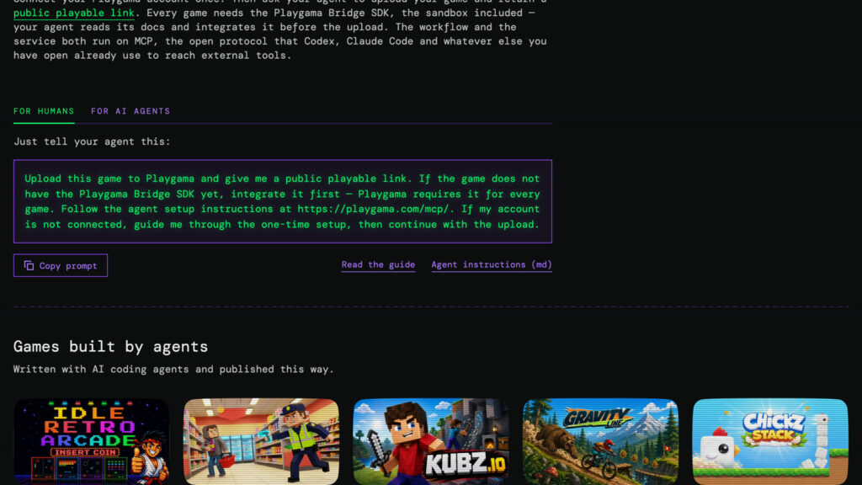Click the 'Just tell your agent this:' text
862x485 pixels.
tap(92, 141)
